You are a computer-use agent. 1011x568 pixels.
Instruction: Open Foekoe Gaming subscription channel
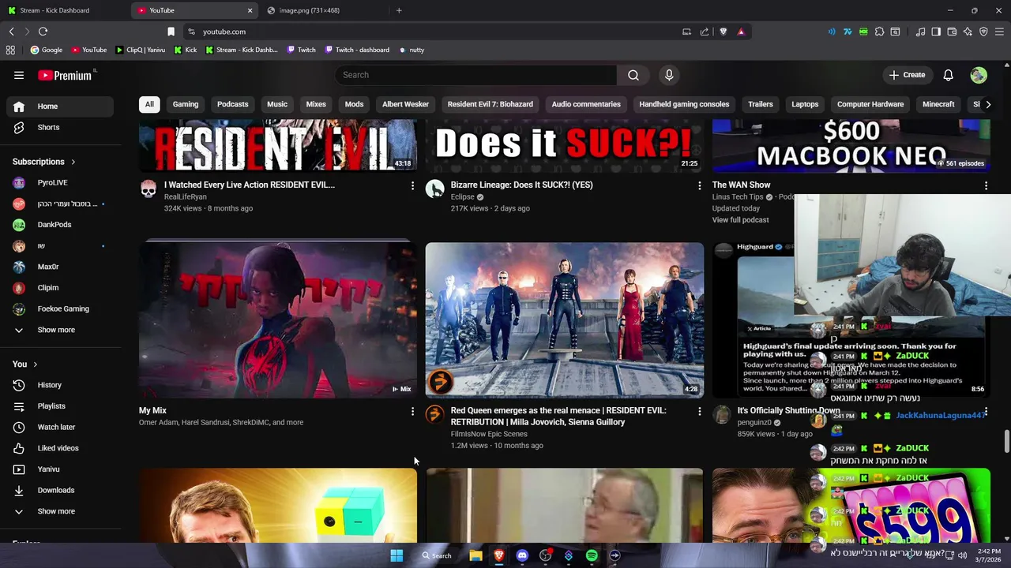60,308
